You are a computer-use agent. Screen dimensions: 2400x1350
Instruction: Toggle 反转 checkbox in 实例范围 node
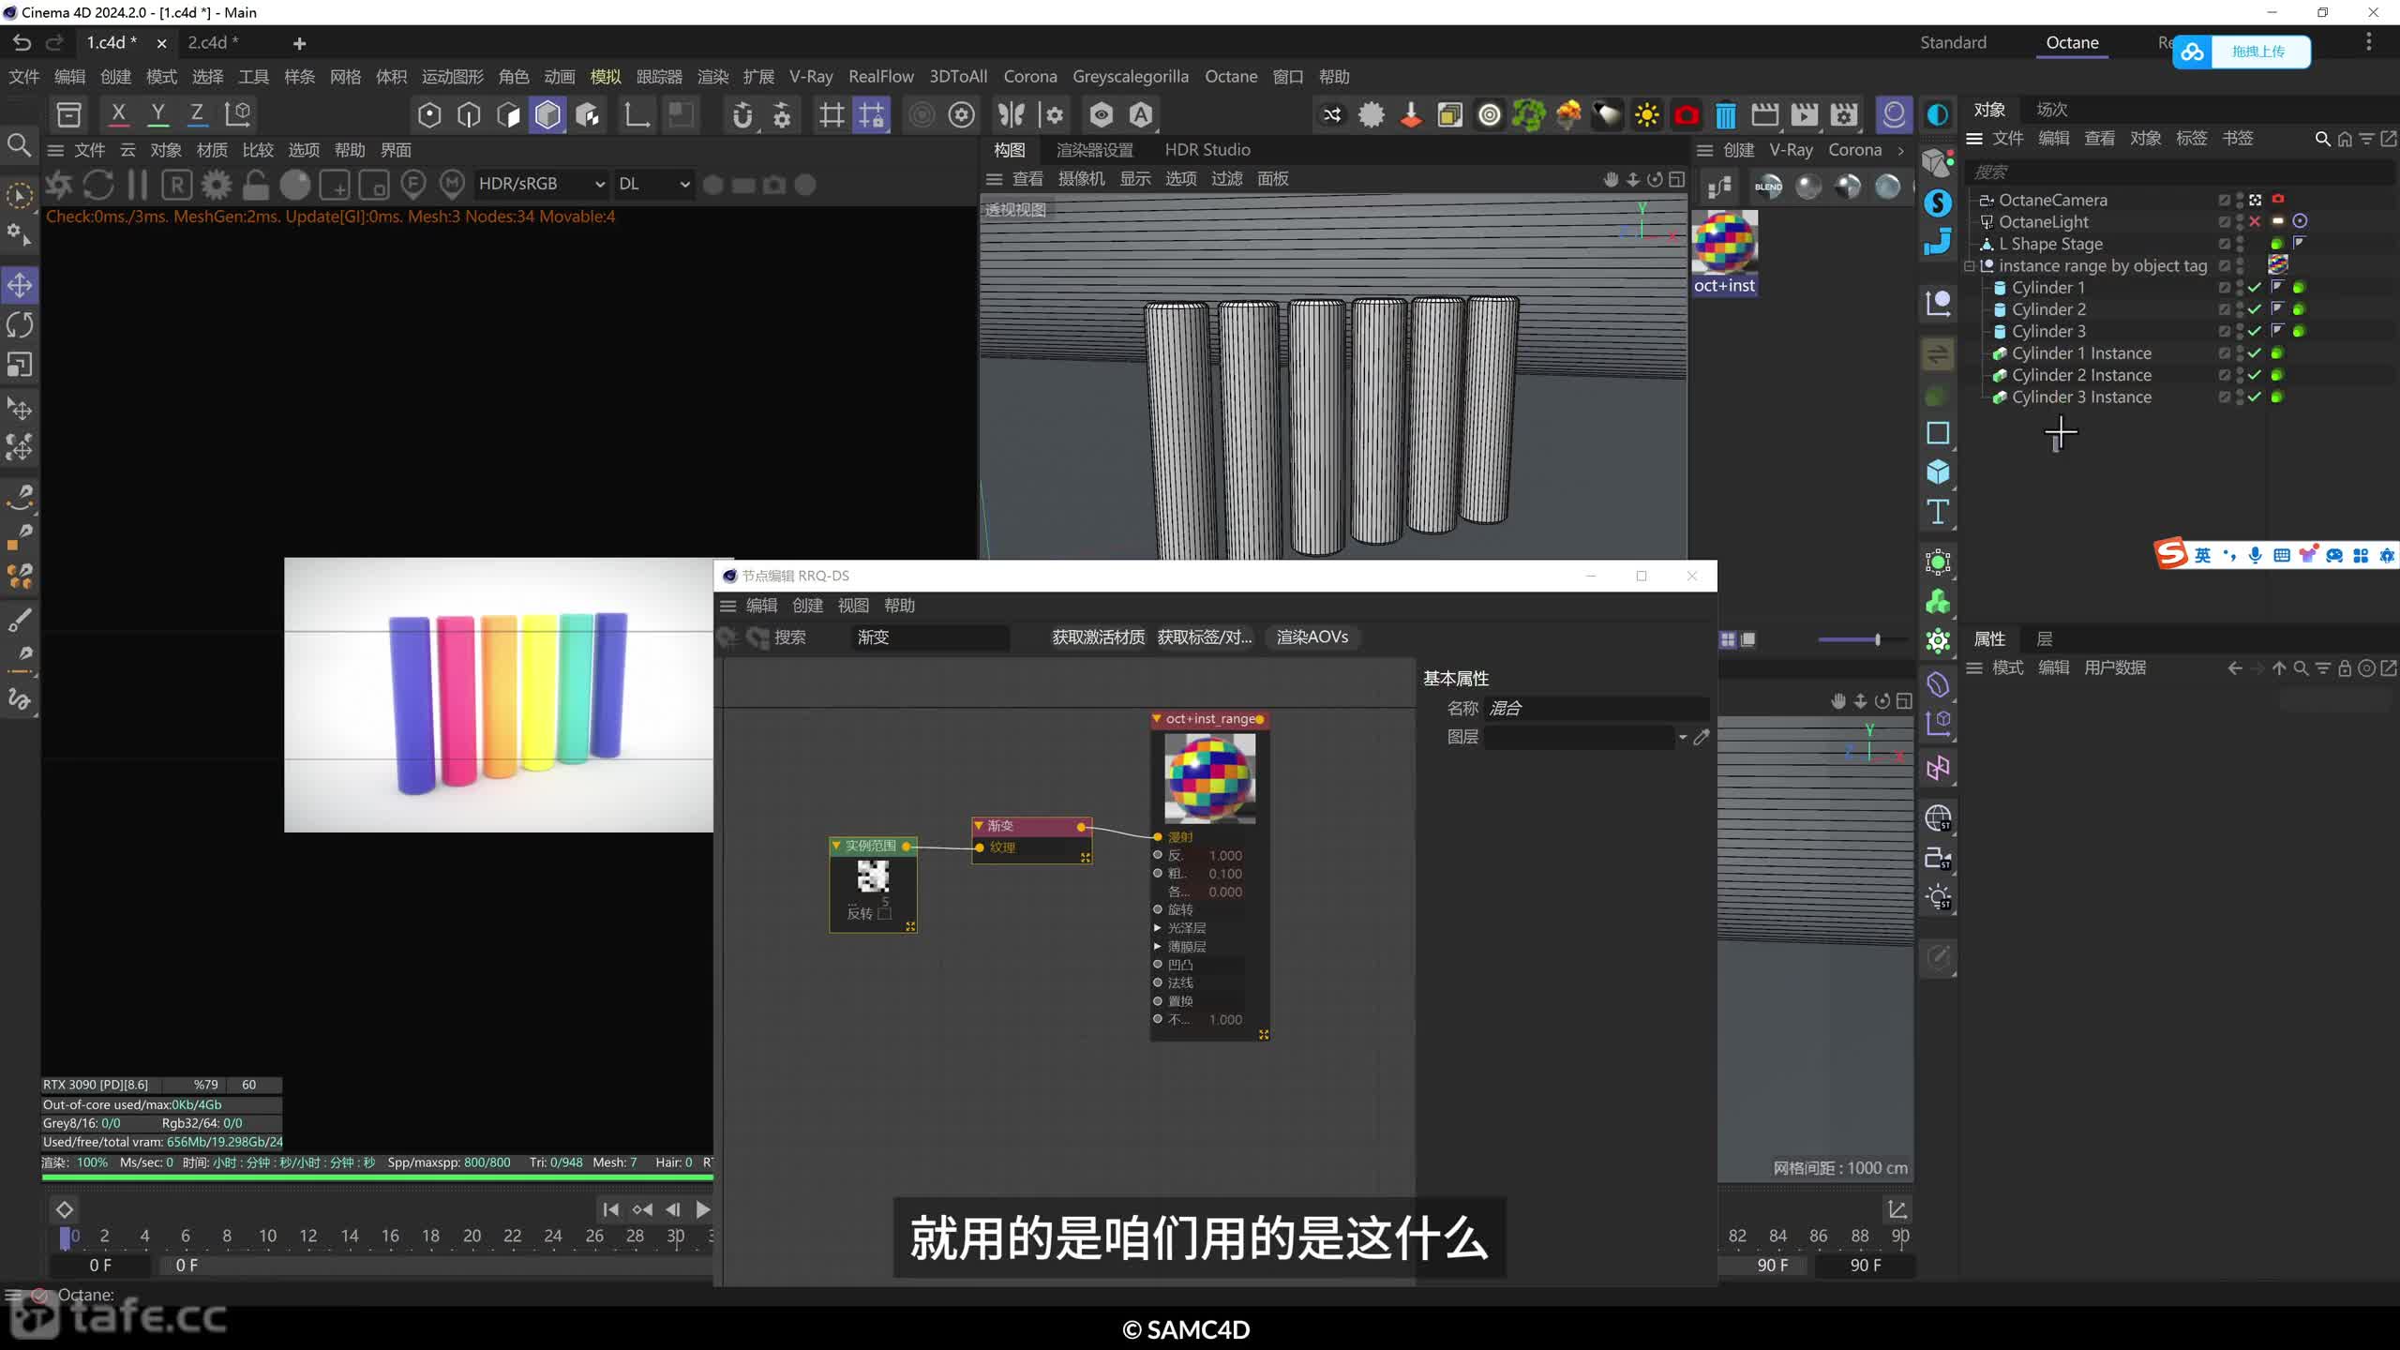click(x=884, y=913)
